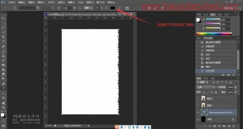Switch to the 历史记录 tab
This screenshot has height=129, width=243.
207,38
